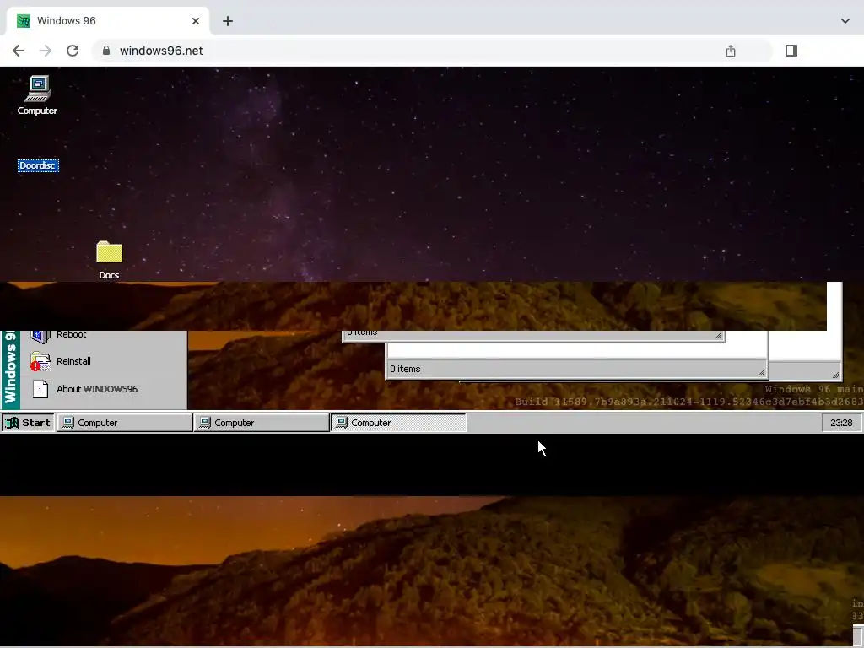Click the About WINDOWS96 document icon
Screen dimensions: 864x648
coord(40,389)
